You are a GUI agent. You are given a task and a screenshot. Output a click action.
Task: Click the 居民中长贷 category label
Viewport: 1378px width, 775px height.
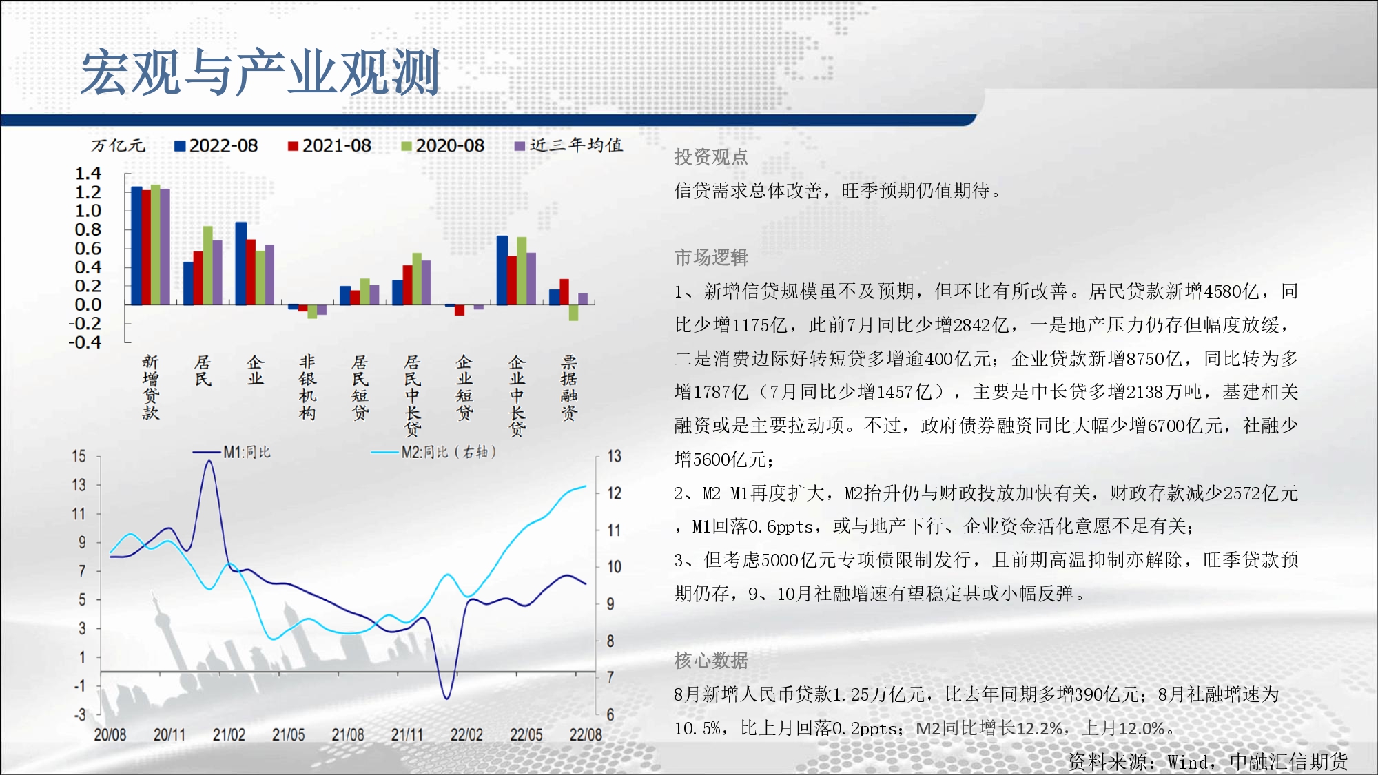tap(413, 395)
